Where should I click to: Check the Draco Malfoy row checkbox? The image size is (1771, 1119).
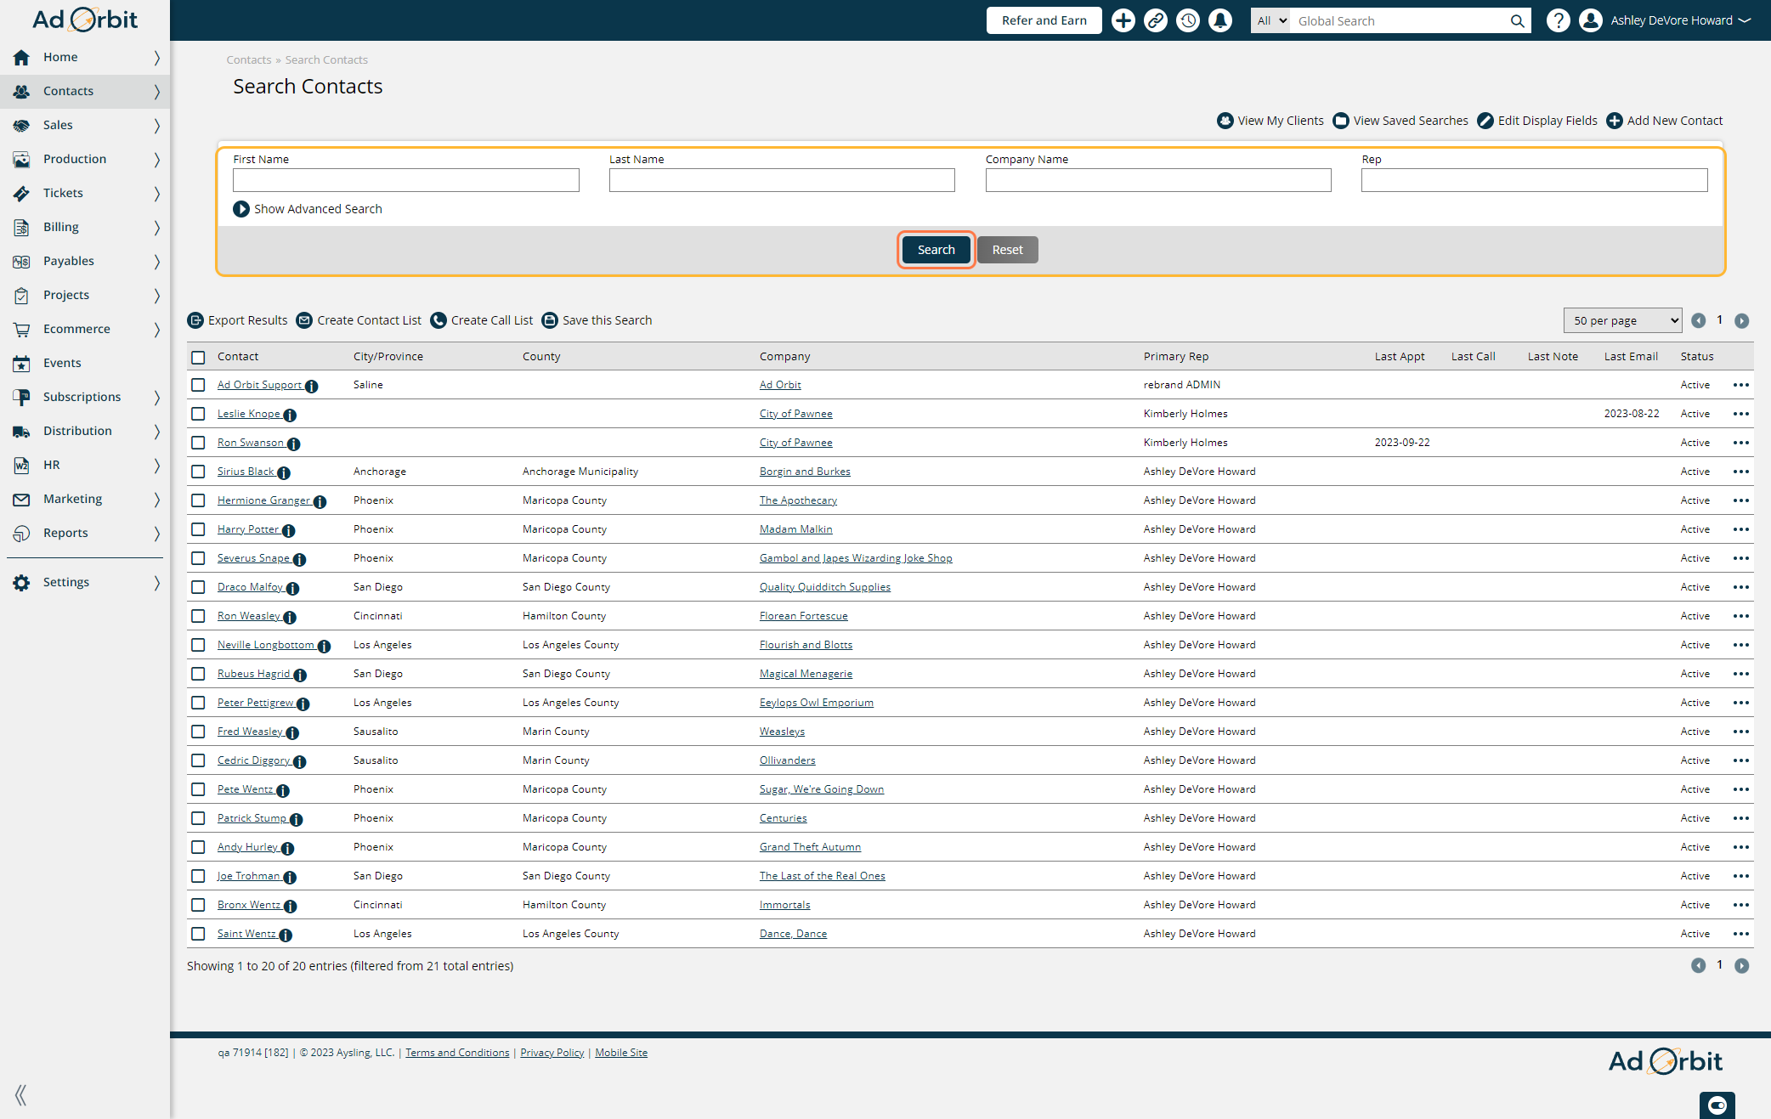[198, 587]
